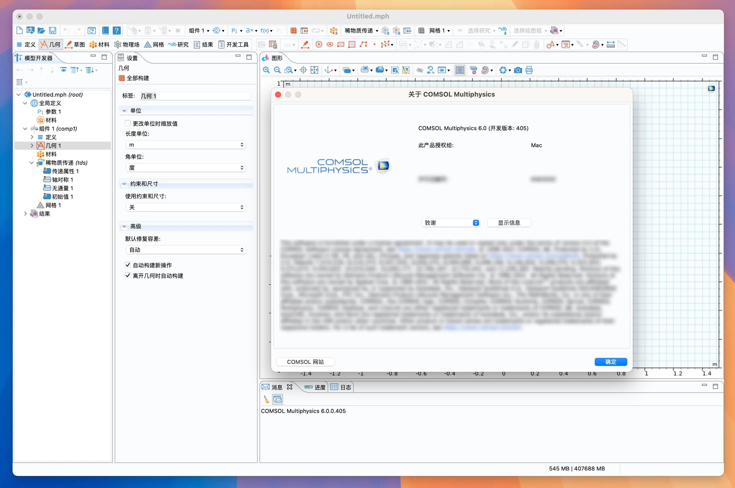The height and width of the screenshot is (488, 735).
Task: Switch to the 定义 ribbon tab
Action: [x=26, y=45]
